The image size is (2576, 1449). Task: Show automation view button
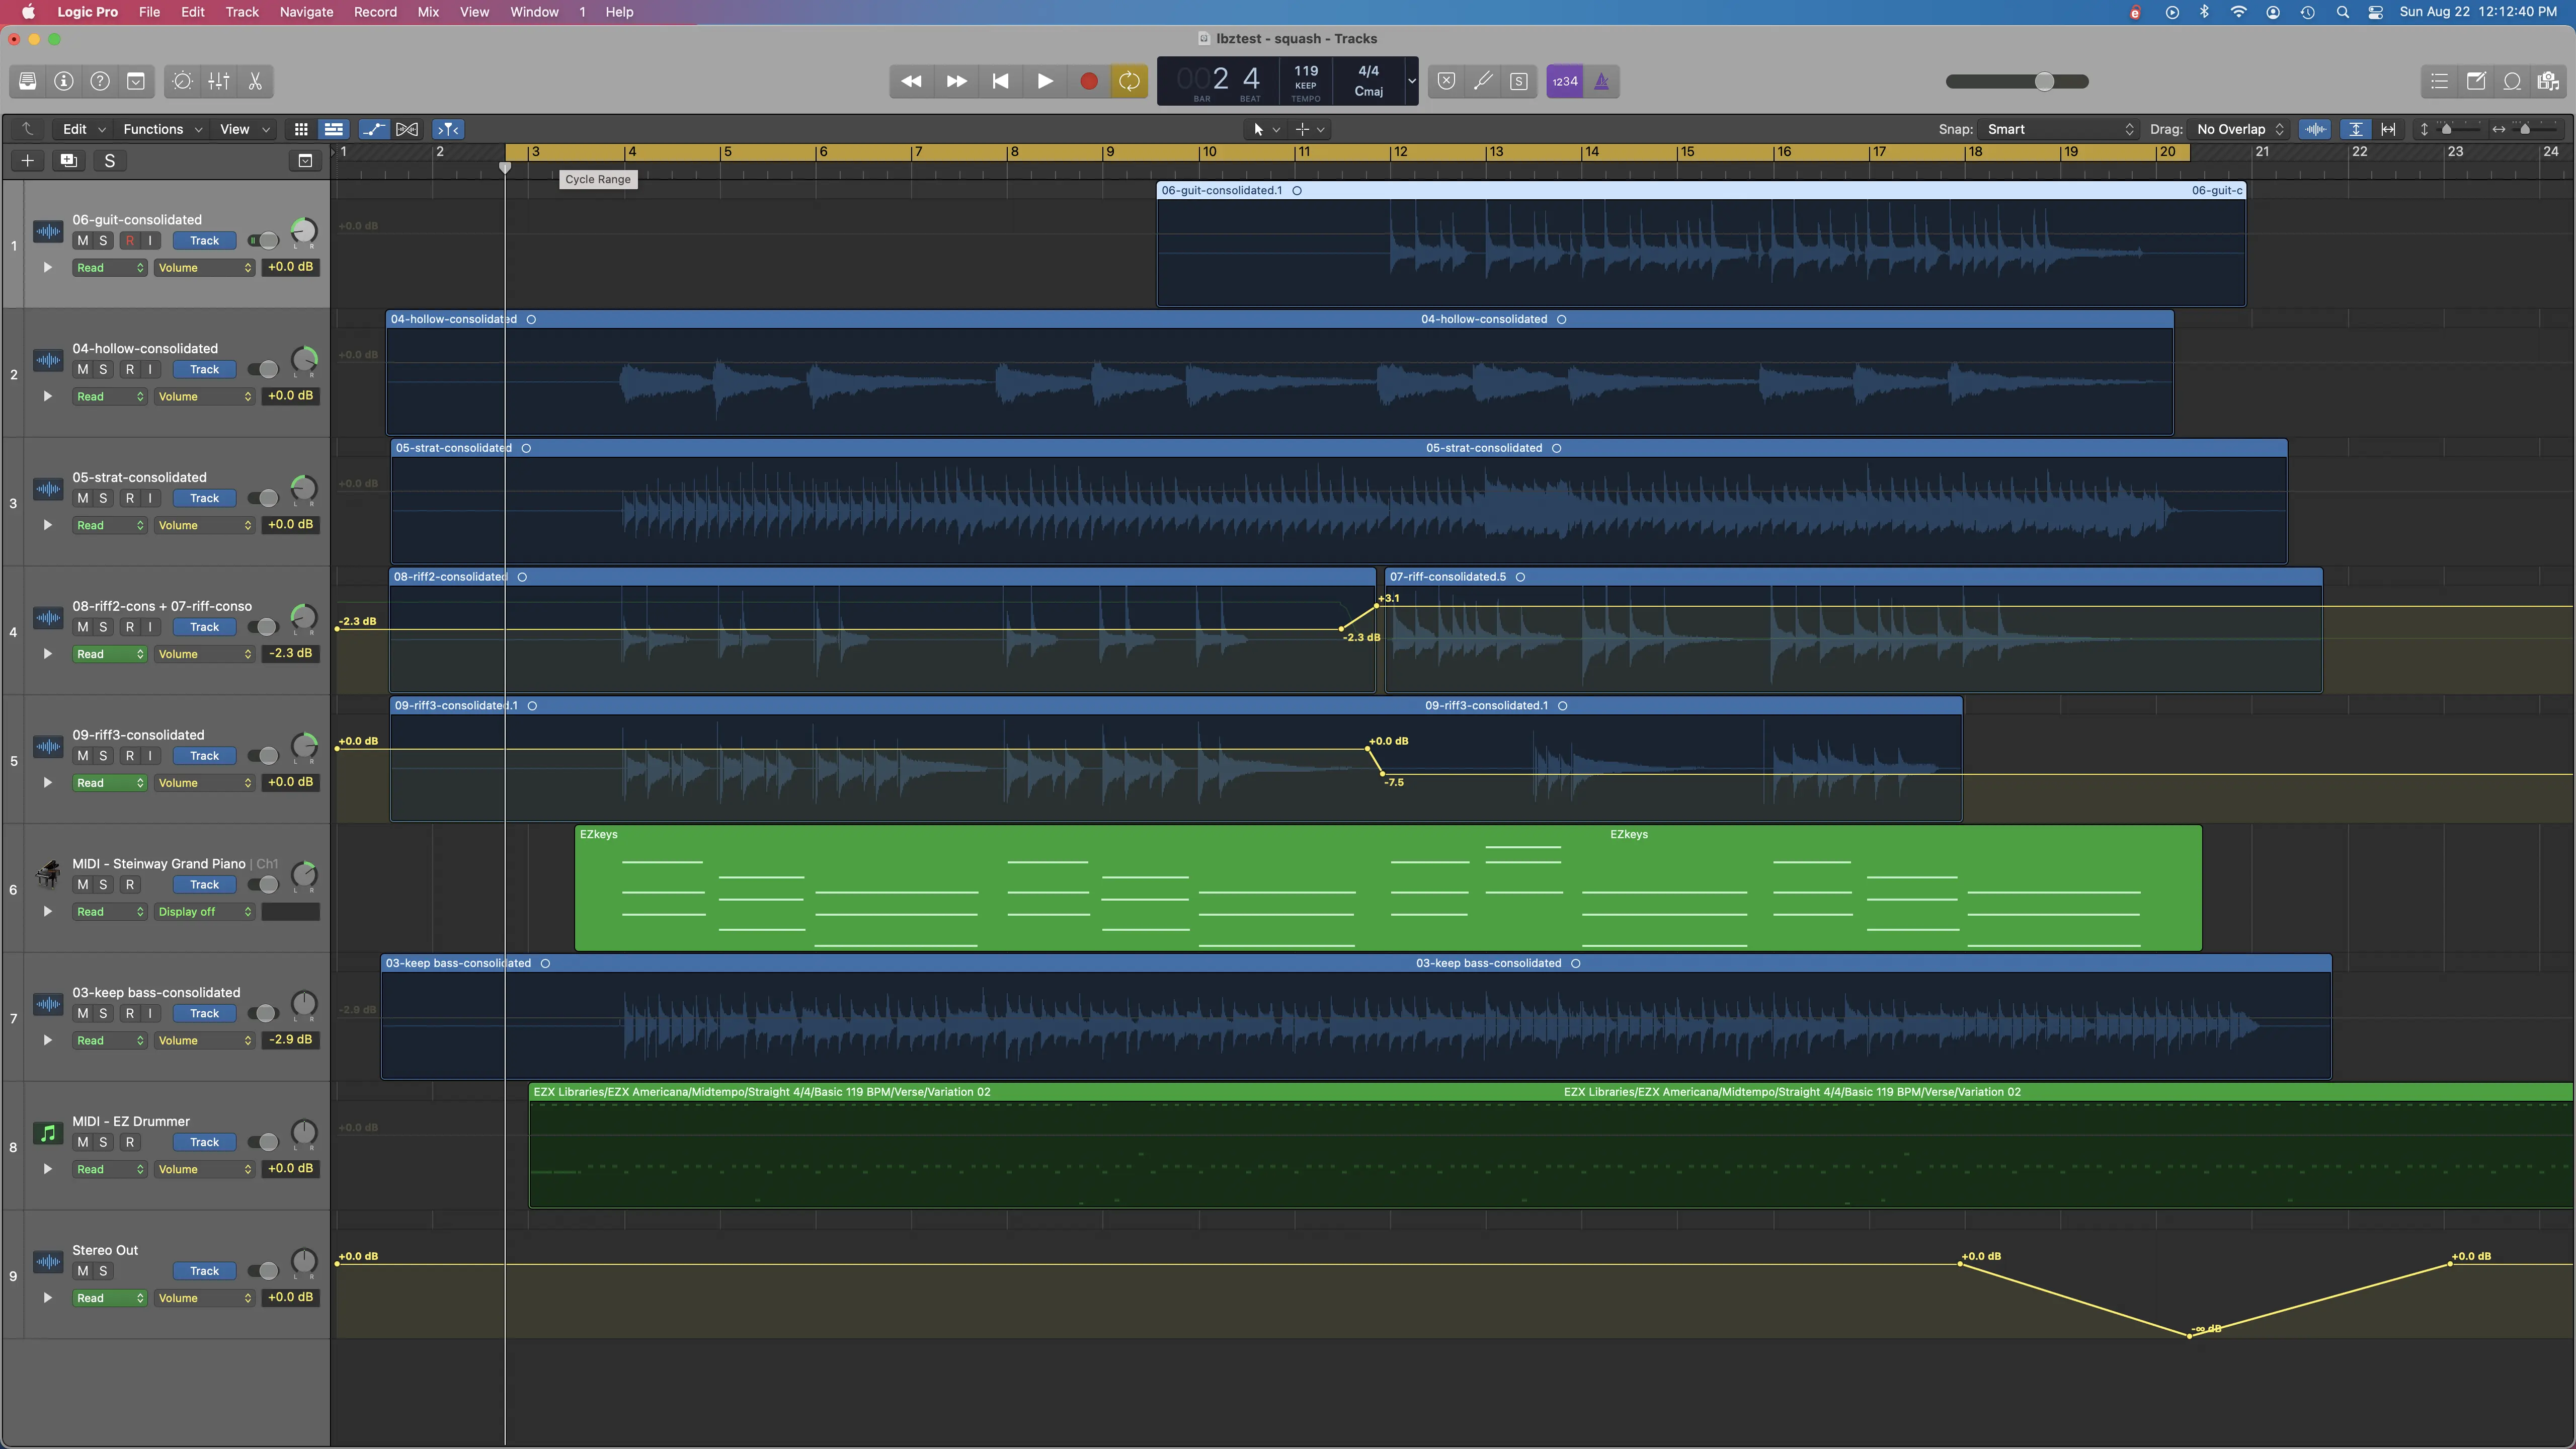(373, 129)
